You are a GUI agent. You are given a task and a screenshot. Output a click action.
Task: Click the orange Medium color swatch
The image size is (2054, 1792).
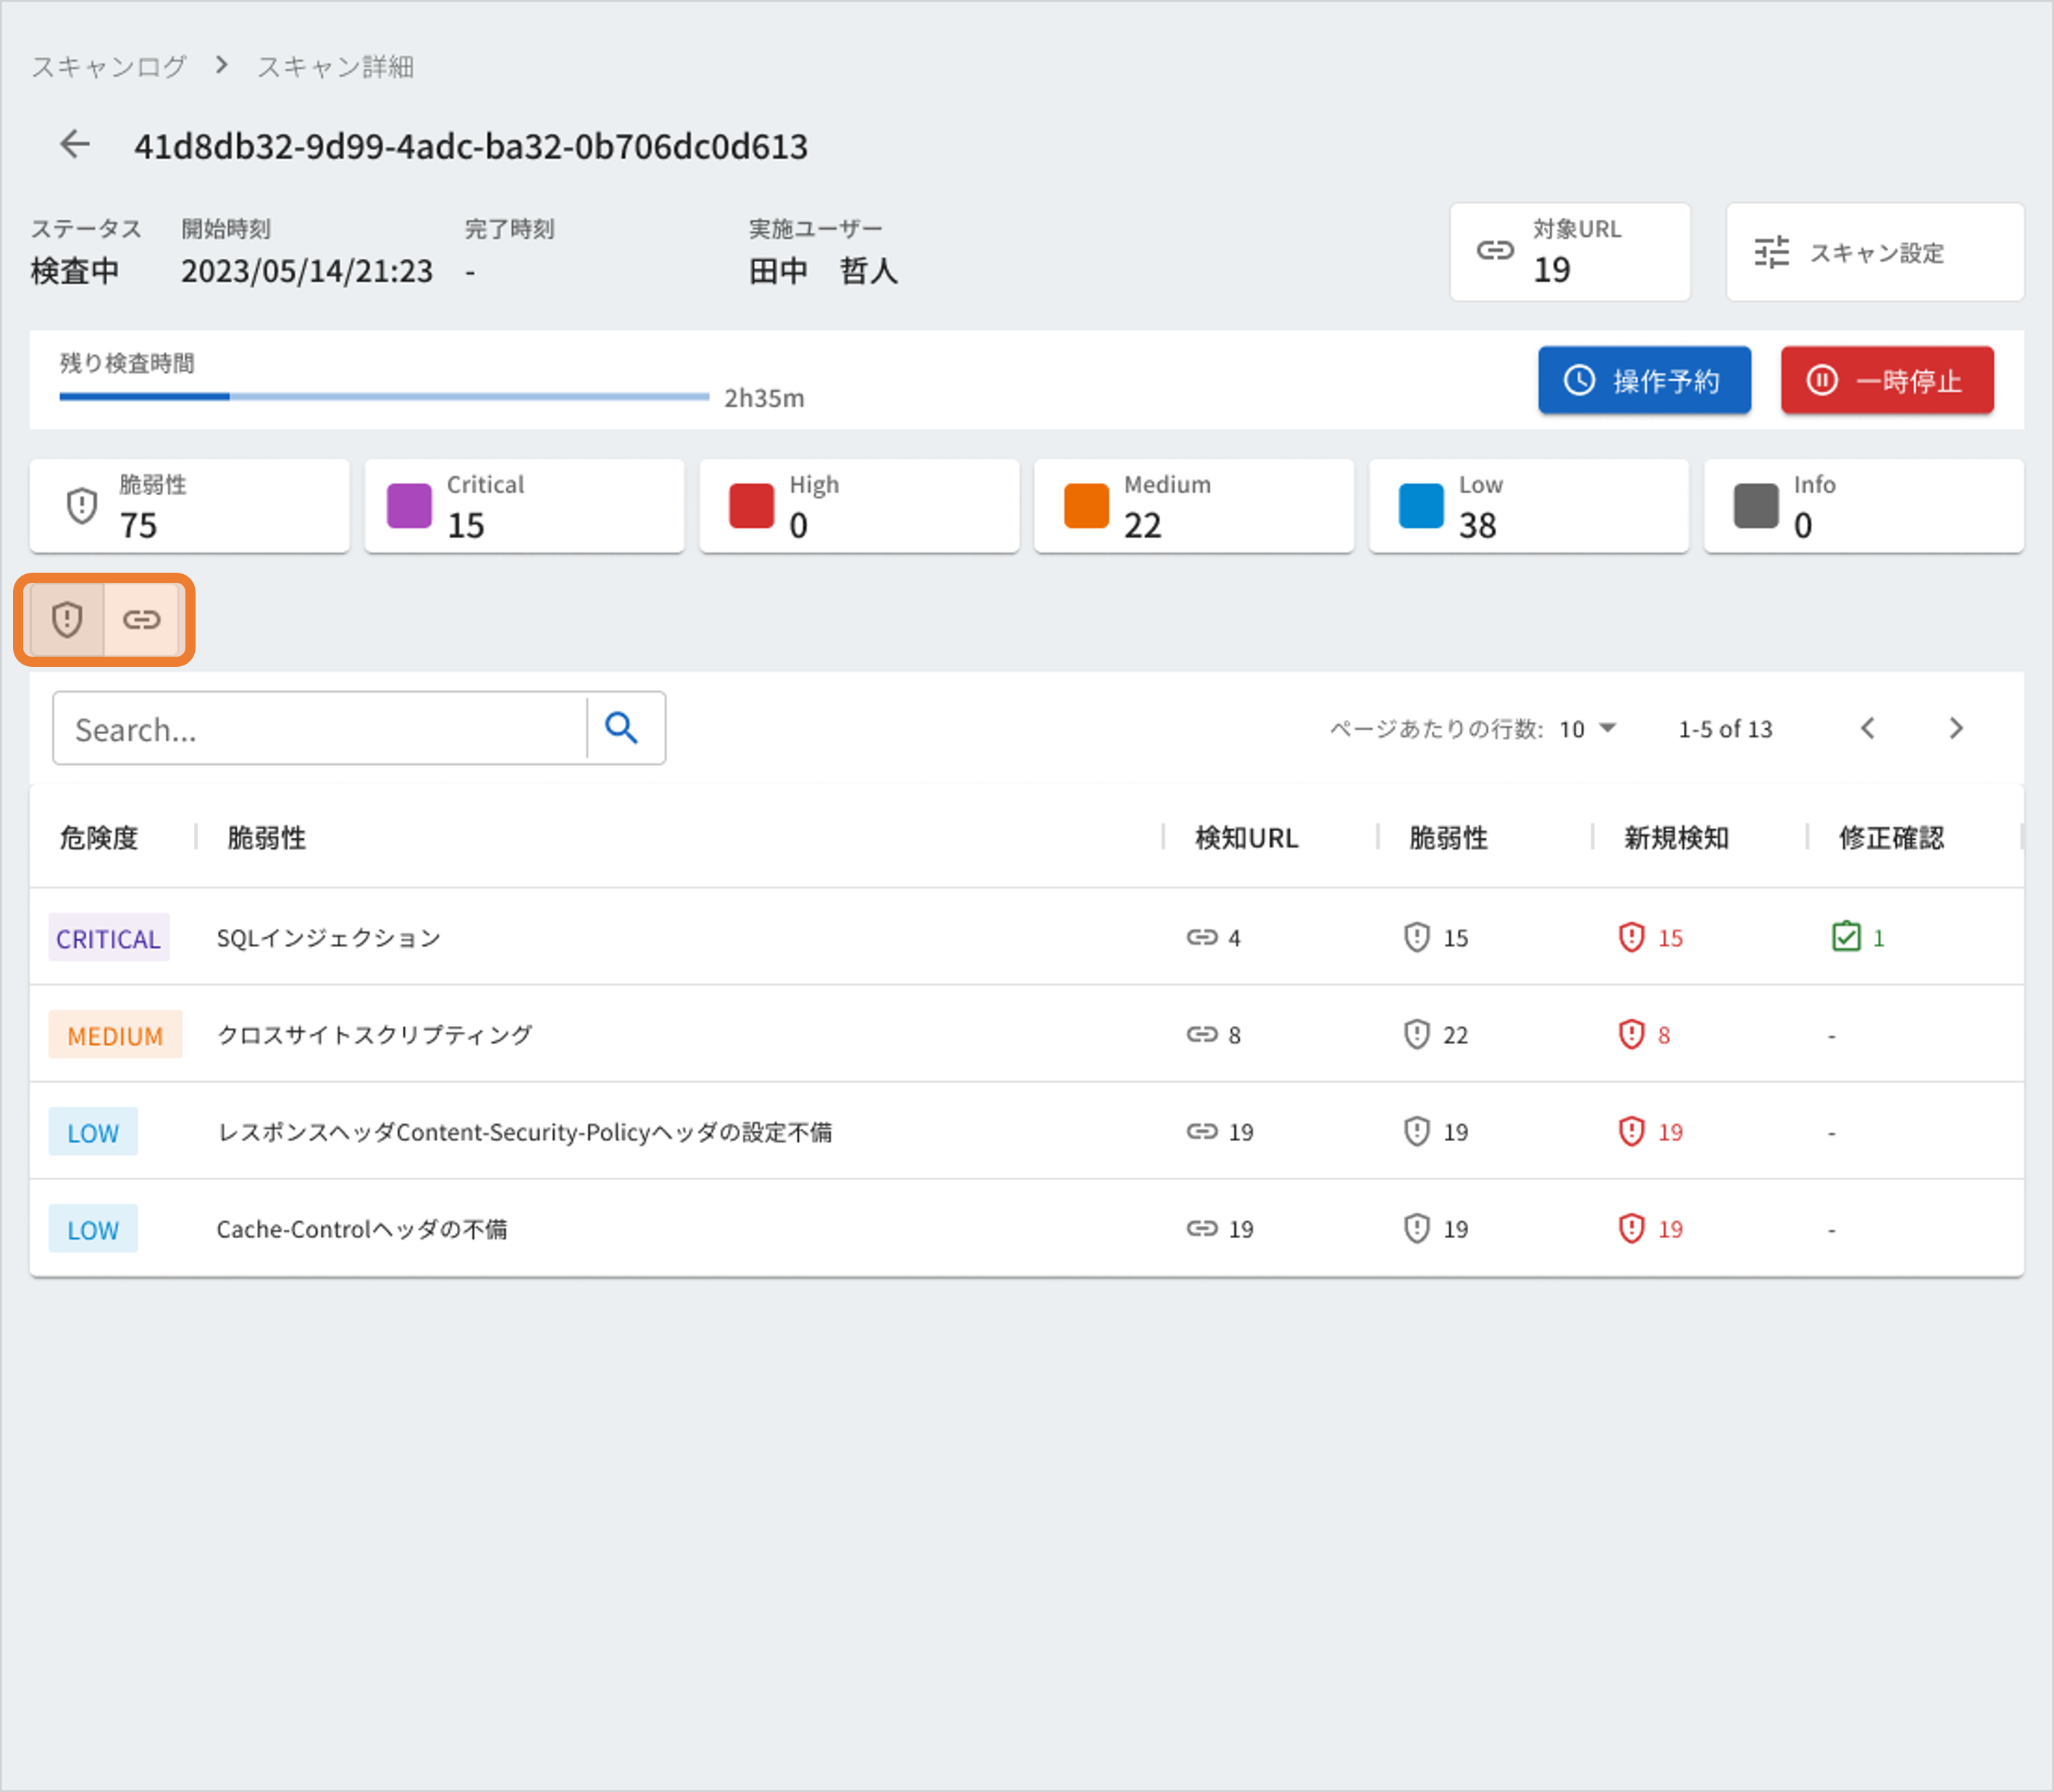(x=1086, y=506)
